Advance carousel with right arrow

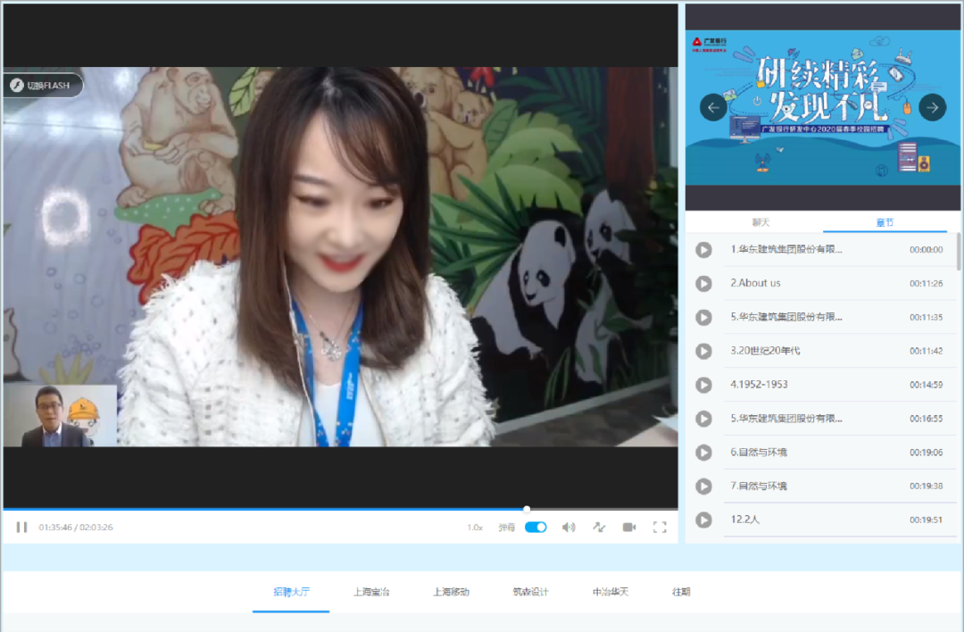pyautogui.click(x=932, y=107)
